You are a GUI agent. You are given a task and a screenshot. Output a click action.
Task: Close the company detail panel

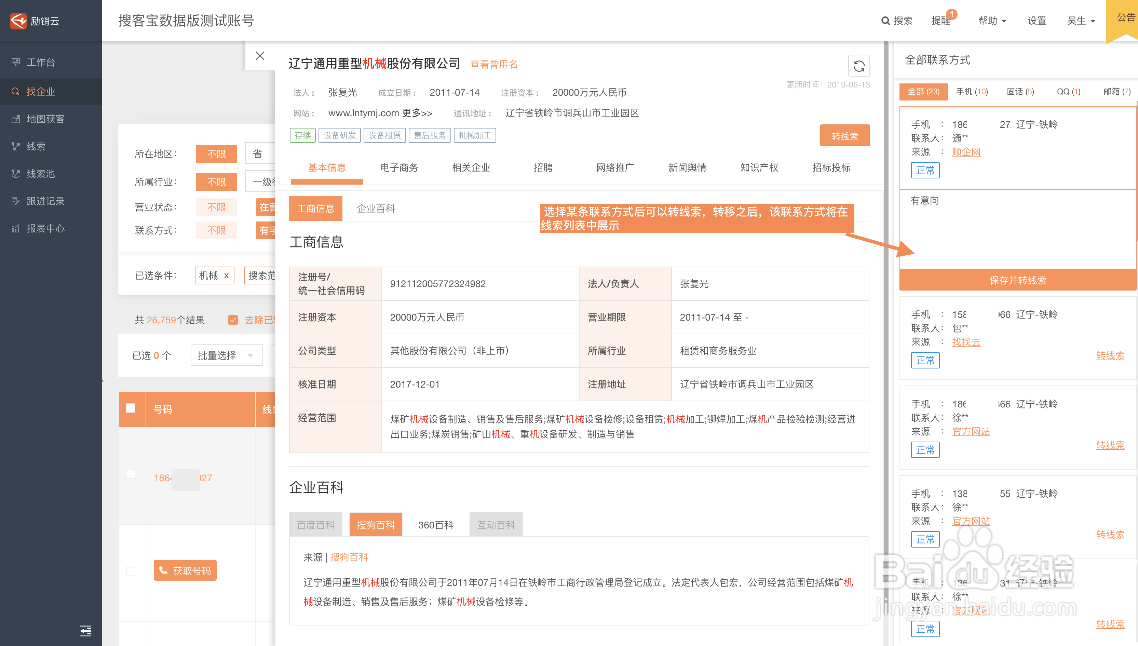260,55
